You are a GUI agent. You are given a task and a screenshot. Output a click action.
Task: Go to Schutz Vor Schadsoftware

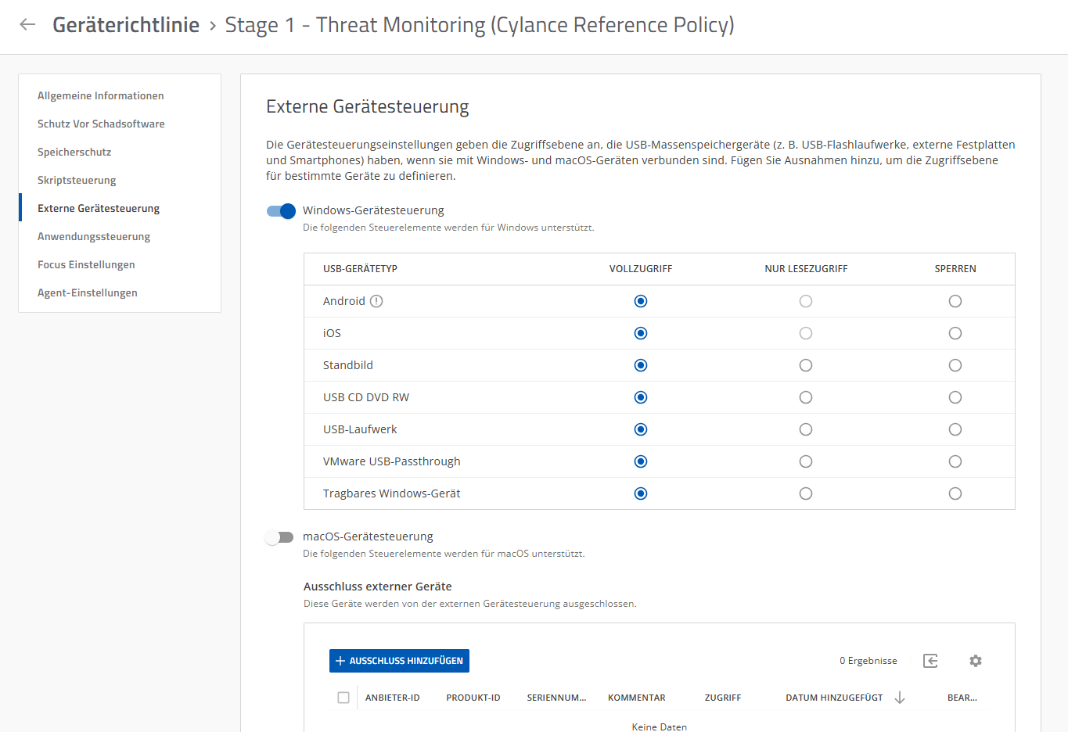click(101, 124)
